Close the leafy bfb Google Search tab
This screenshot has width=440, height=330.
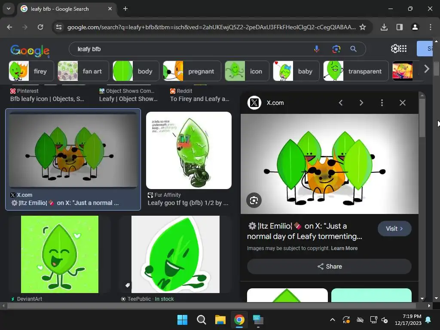(x=110, y=9)
